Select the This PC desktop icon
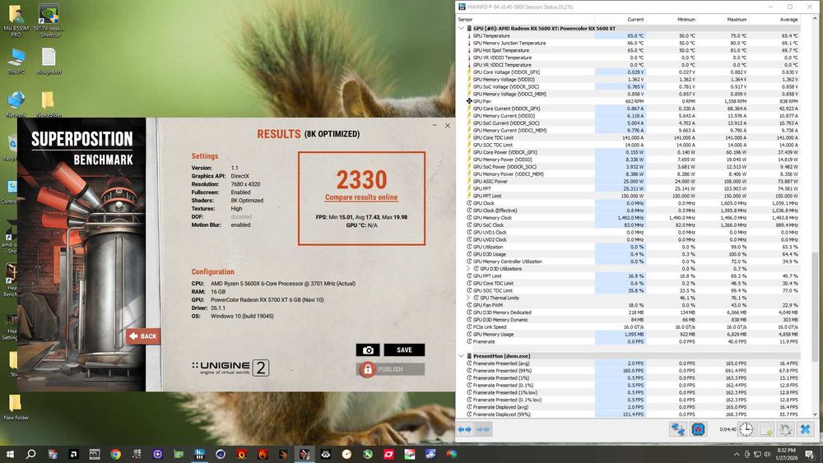The image size is (823, 463). (x=16, y=62)
